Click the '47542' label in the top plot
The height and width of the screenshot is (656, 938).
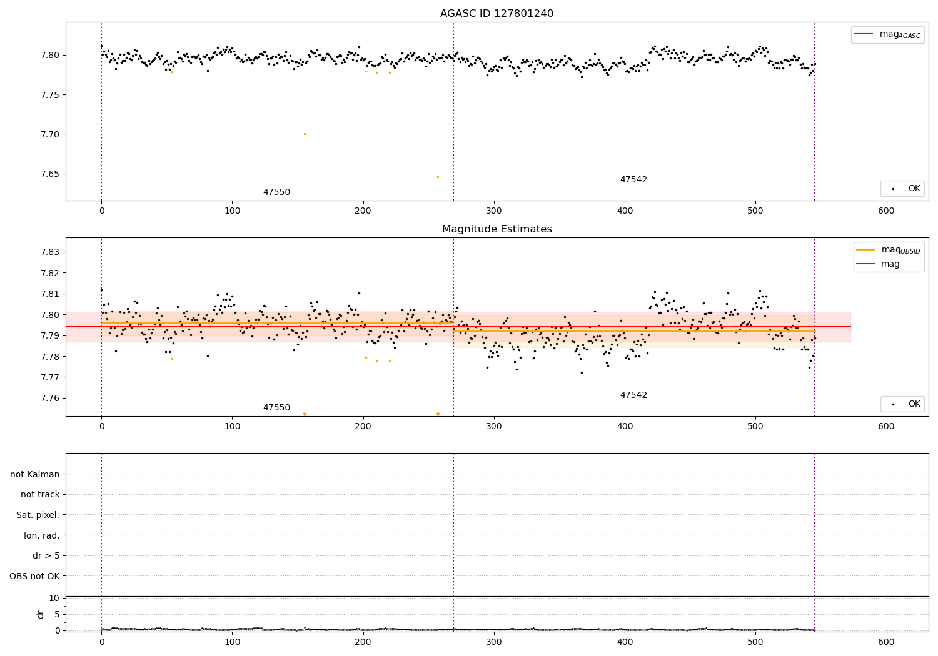(633, 180)
